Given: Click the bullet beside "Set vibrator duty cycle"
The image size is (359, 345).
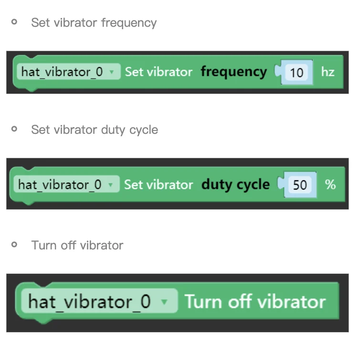Looking at the screenshot, I should point(14,129).
